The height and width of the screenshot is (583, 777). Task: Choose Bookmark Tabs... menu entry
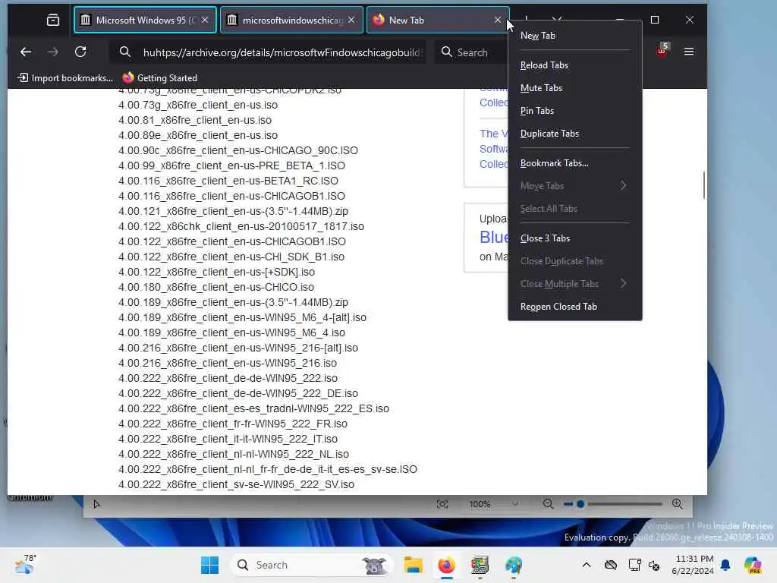[x=575, y=163]
